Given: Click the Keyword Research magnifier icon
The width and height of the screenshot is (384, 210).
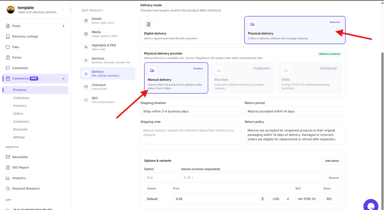Looking at the screenshot, I should coord(8,189).
